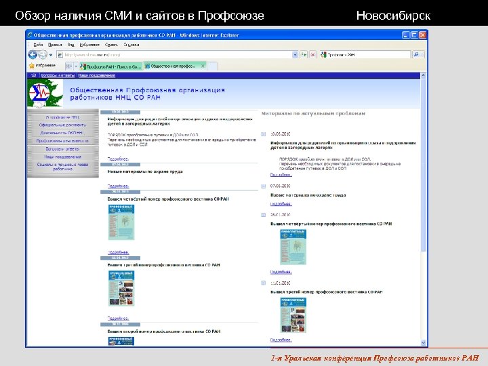Click the browser Forward arrow button
The width and height of the screenshot is (488, 366).
pyautogui.click(x=43, y=54)
